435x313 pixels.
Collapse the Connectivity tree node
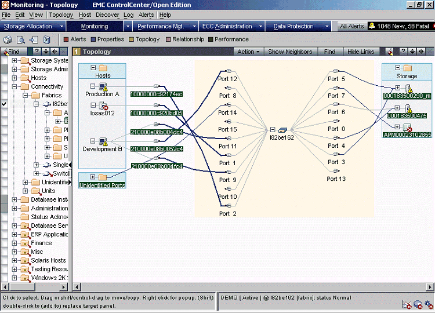click(x=14, y=87)
